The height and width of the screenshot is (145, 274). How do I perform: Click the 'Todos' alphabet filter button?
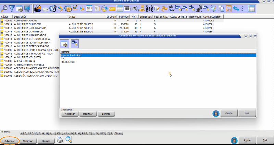click(x=119, y=133)
